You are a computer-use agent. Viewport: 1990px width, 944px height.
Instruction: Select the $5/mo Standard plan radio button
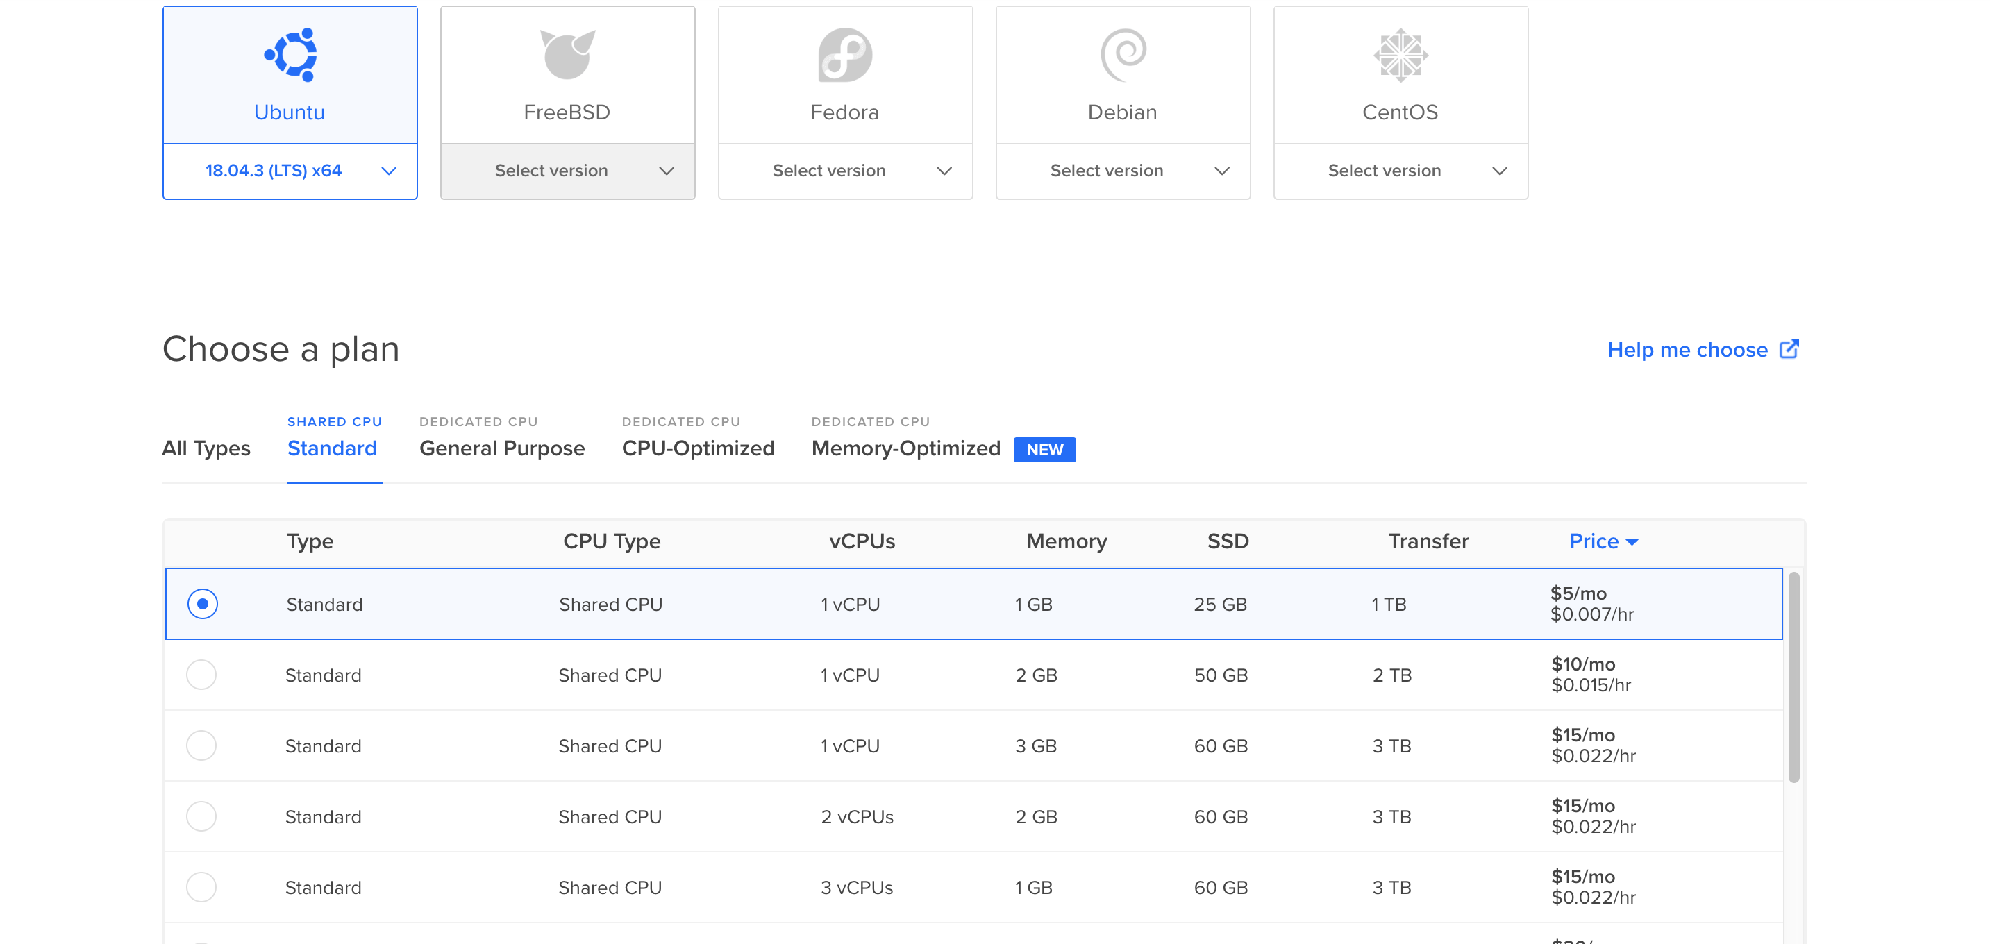(204, 604)
